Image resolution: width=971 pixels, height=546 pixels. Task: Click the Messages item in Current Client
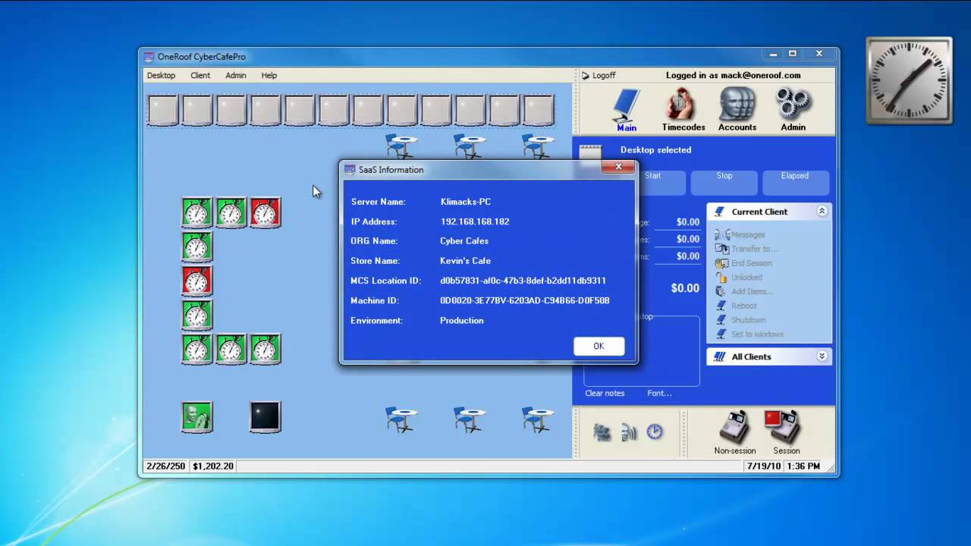tap(740, 234)
